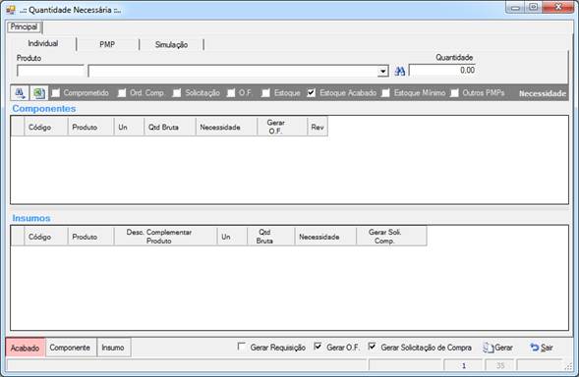Select the Insumo bottom tab

coord(113,348)
